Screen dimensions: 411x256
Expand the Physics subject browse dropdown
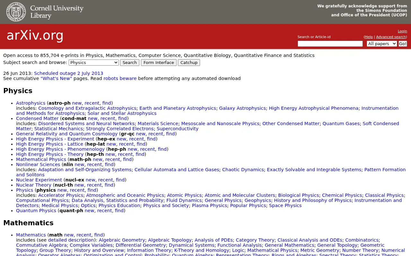click(94, 62)
